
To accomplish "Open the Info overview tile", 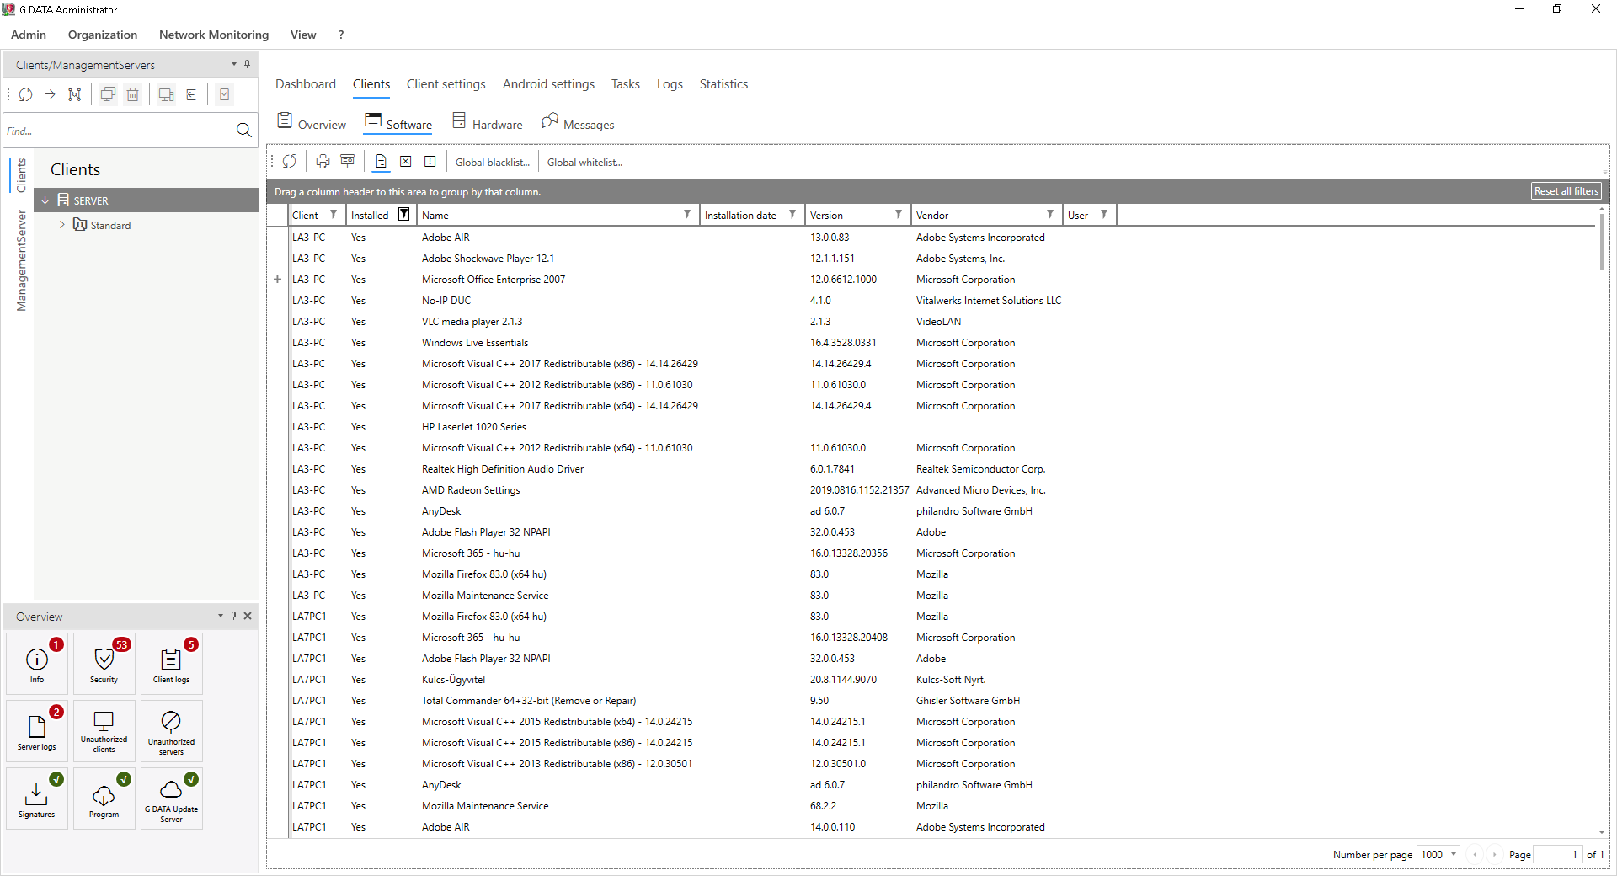I will click(x=37, y=664).
